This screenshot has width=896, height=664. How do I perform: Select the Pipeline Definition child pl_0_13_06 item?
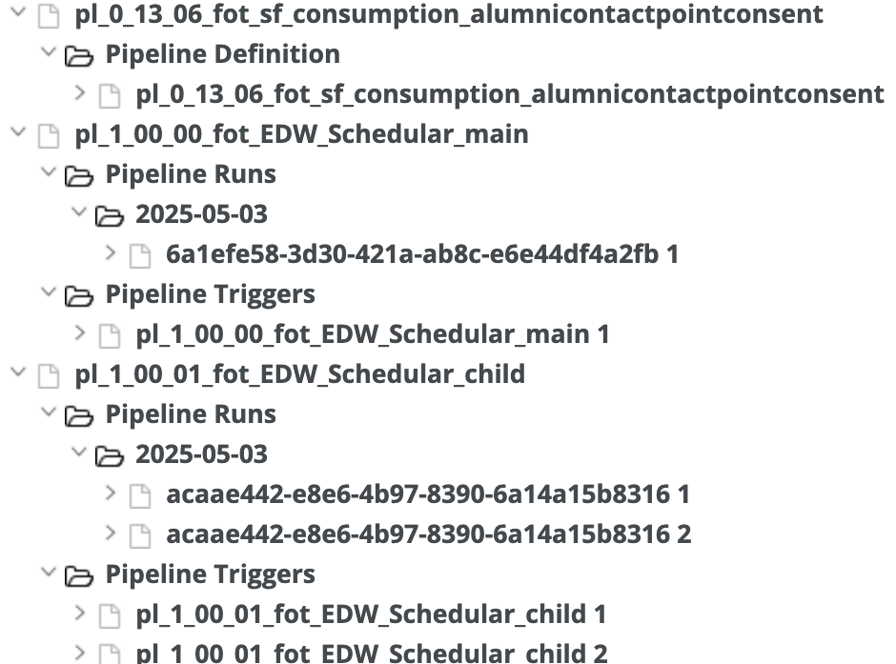point(509,94)
